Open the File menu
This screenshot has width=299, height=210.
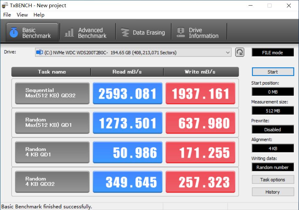6,15
